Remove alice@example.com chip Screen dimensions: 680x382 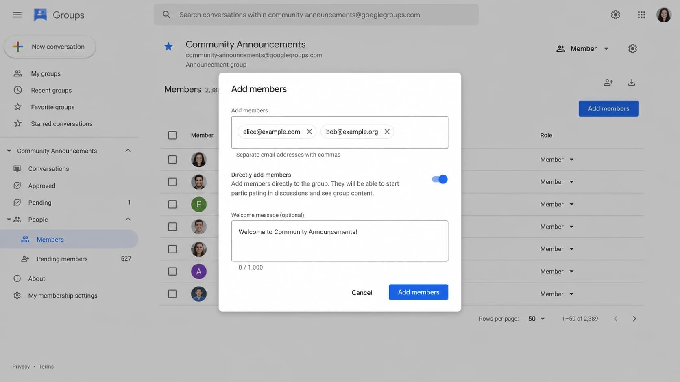coord(309,132)
